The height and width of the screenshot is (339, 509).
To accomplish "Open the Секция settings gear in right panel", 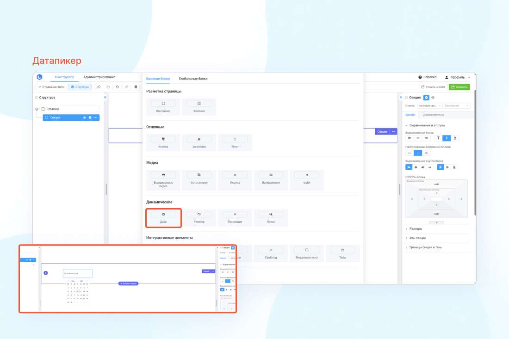I will [x=426, y=98].
